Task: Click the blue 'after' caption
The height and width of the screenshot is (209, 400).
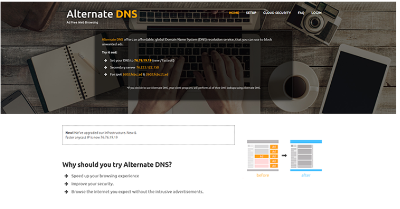Action: coord(306,175)
